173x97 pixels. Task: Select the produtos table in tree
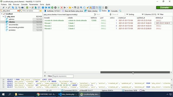(12, 30)
